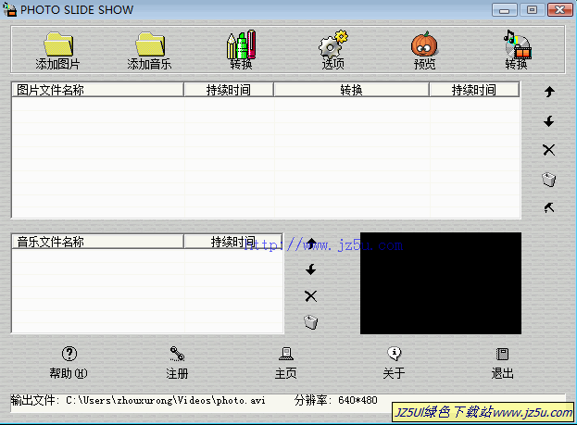
Task: Click the 分辨率: 640*480 resolution text
Action: click(335, 400)
